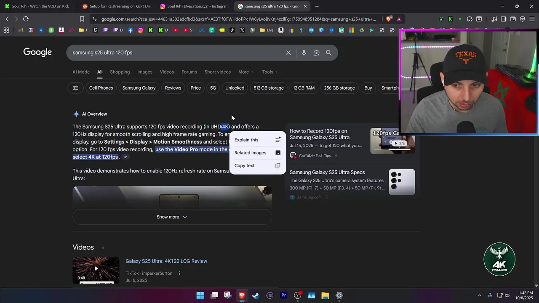The image size is (539, 303).
Task: Open YouTube Tech Tips result options menu
Action: [336, 156]
